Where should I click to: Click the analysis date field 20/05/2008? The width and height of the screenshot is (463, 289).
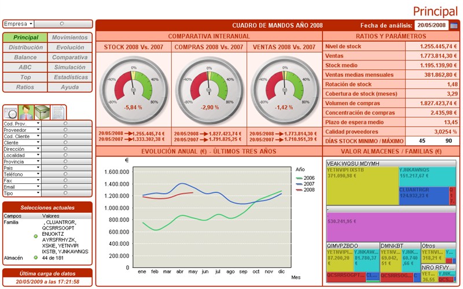431,25
